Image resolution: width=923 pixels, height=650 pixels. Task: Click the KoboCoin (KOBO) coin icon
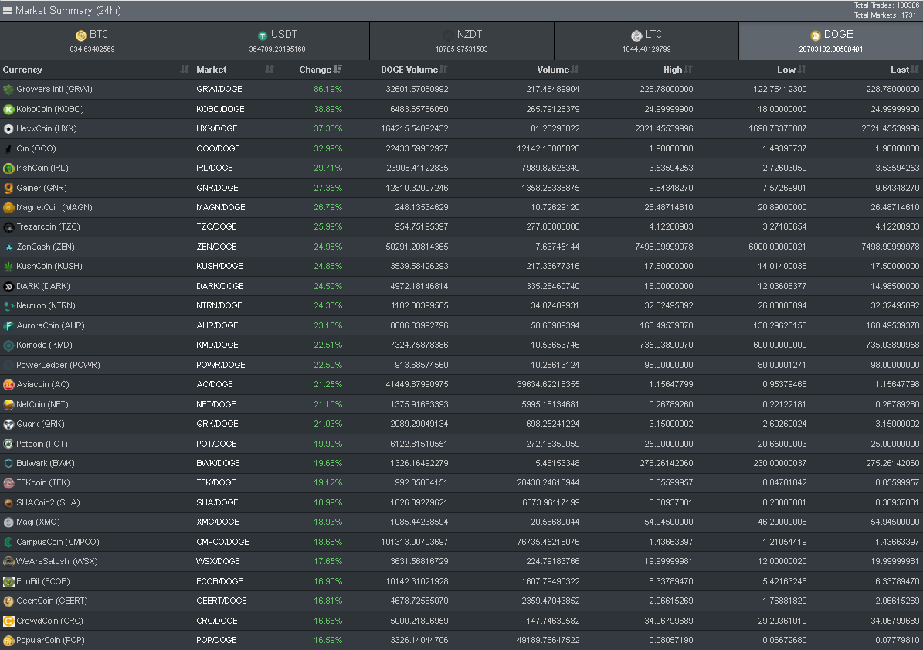coord(8,110)
